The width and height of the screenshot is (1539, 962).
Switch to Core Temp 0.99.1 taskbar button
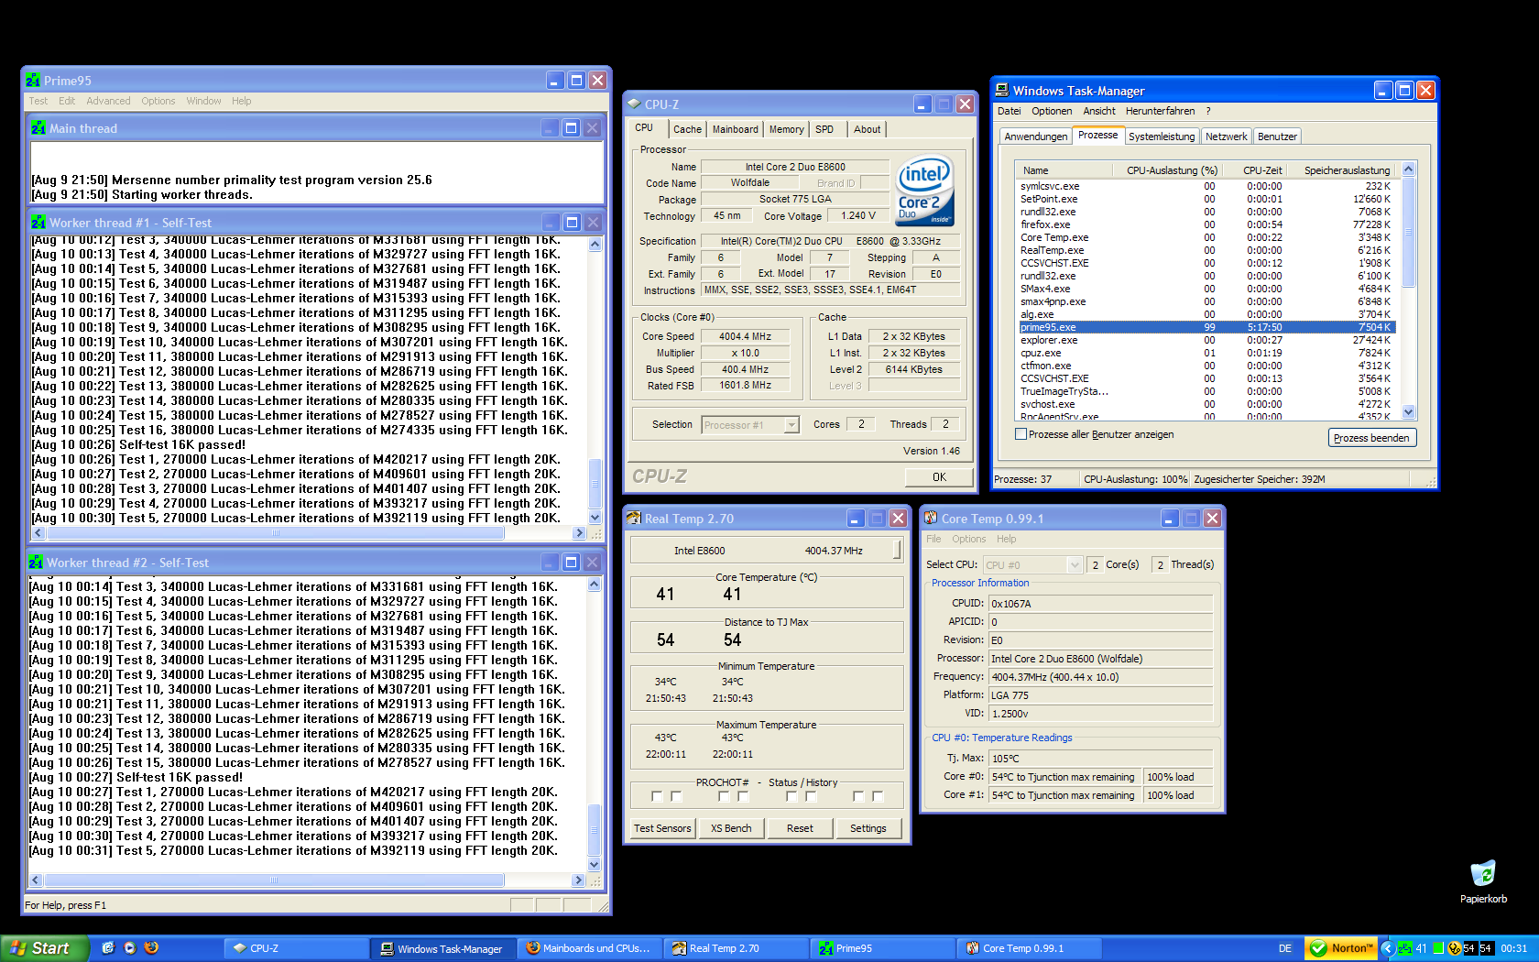coord(1028,948)
